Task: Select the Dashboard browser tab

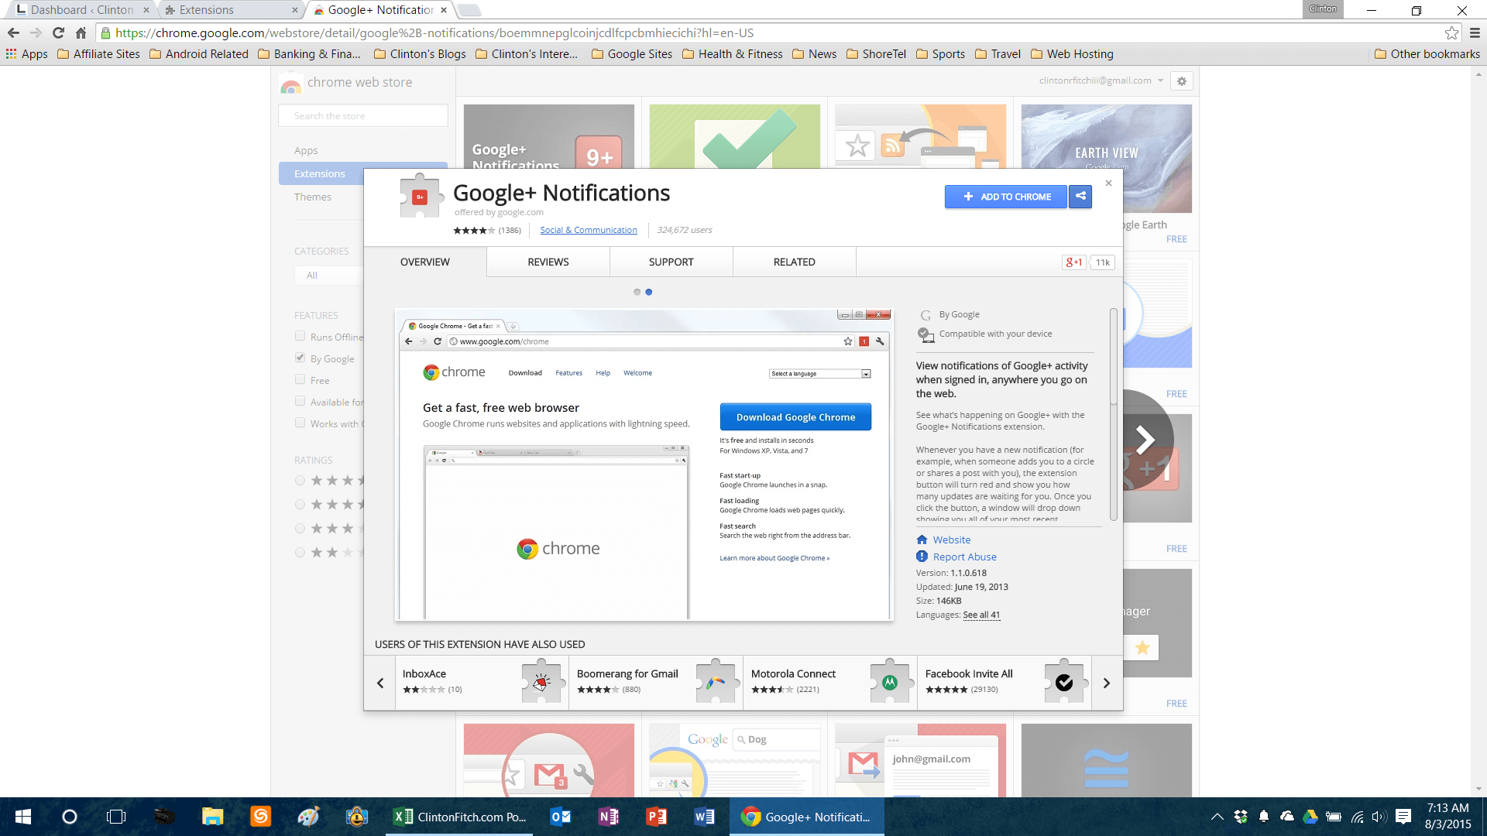Action: [x=81, y=10]
